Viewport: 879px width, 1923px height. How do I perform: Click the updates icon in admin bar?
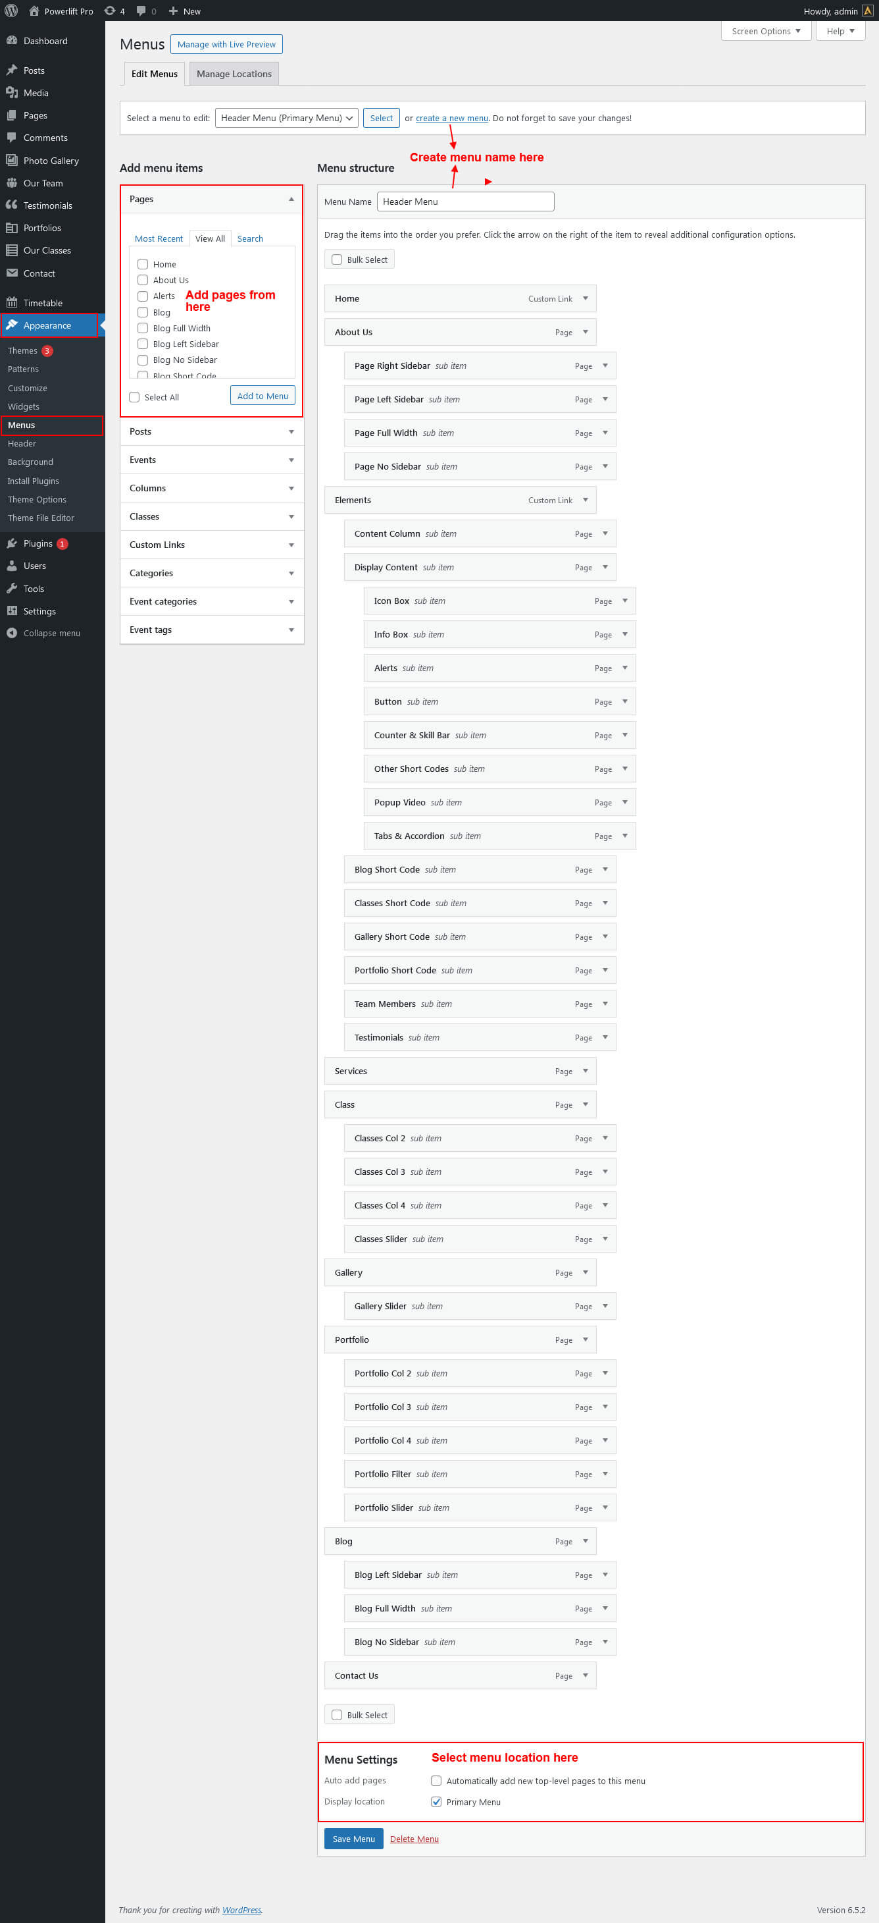click(x=110, y=11)
